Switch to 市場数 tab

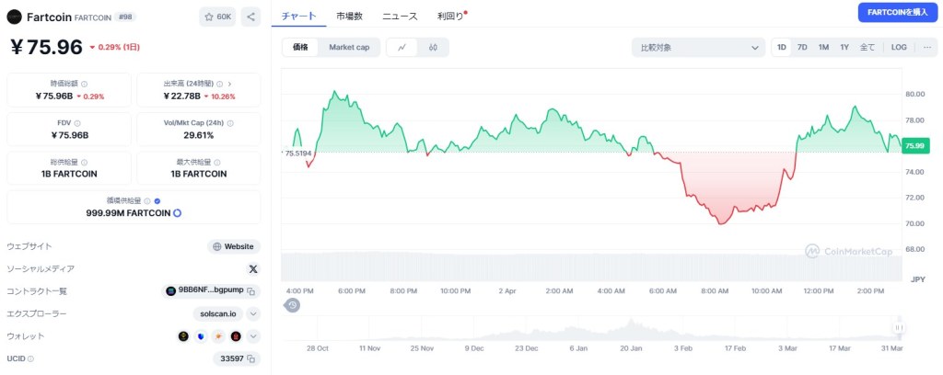(349, 17)
